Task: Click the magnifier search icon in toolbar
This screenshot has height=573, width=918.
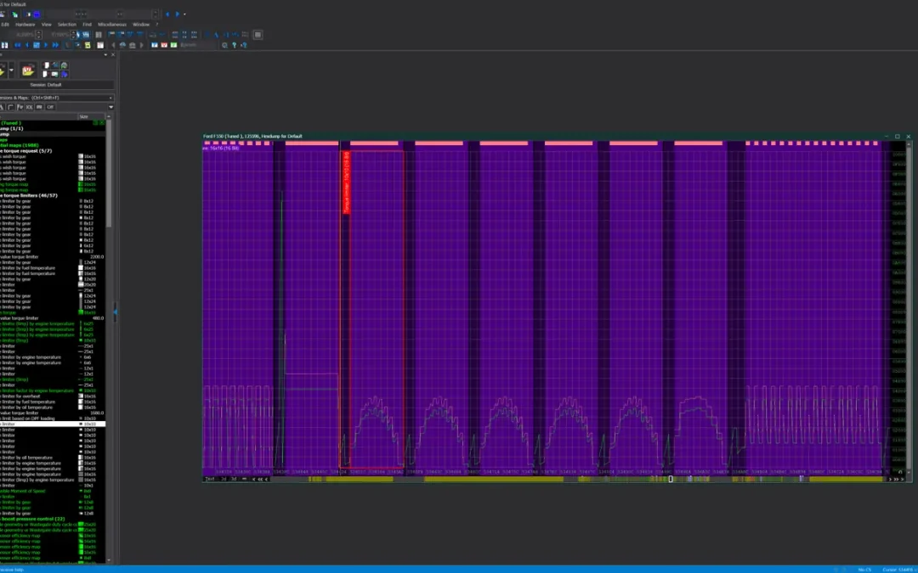Action: click(224, 45)
